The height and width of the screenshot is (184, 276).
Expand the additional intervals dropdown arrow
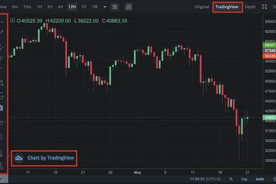tap(105, 7)
